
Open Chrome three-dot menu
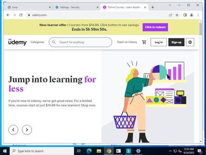coord(198,15)
